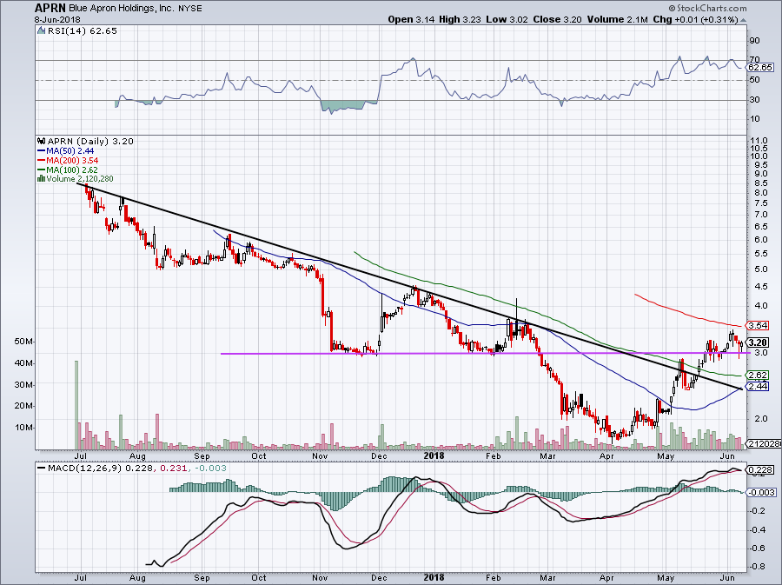Click the 11.0 label on the price axis

click(x=758, y=141)
